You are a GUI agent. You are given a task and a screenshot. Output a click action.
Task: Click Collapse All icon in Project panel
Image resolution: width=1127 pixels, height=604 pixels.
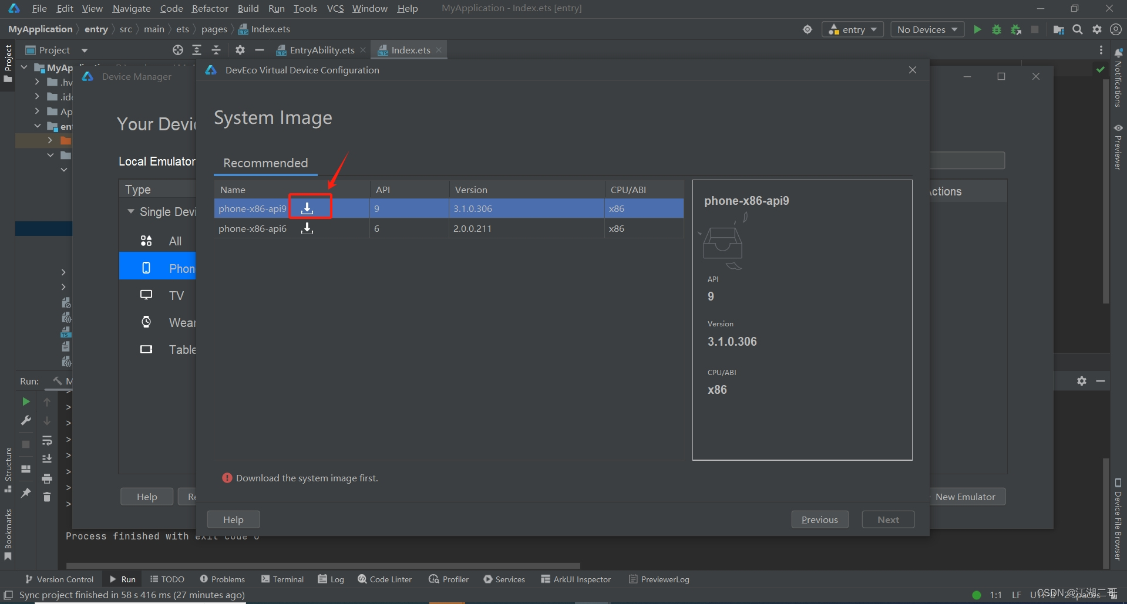tap(216, 50)
